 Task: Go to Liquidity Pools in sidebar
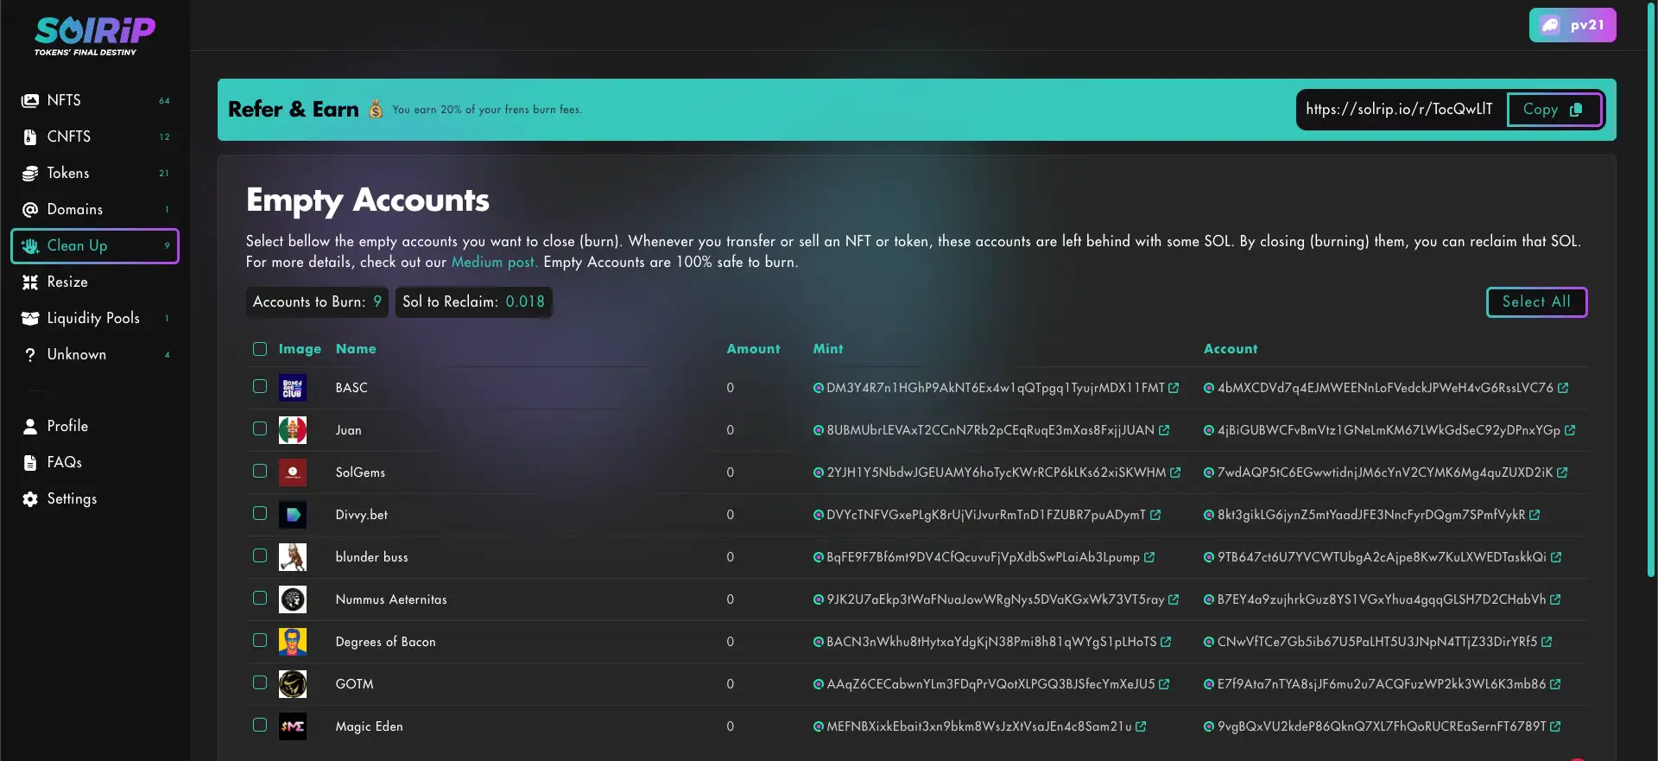click(93, 318)
